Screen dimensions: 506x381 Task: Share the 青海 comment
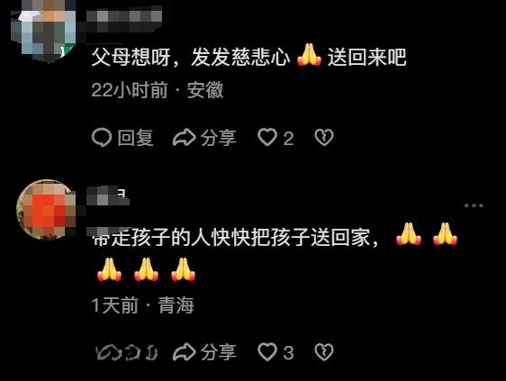(205, 352)
